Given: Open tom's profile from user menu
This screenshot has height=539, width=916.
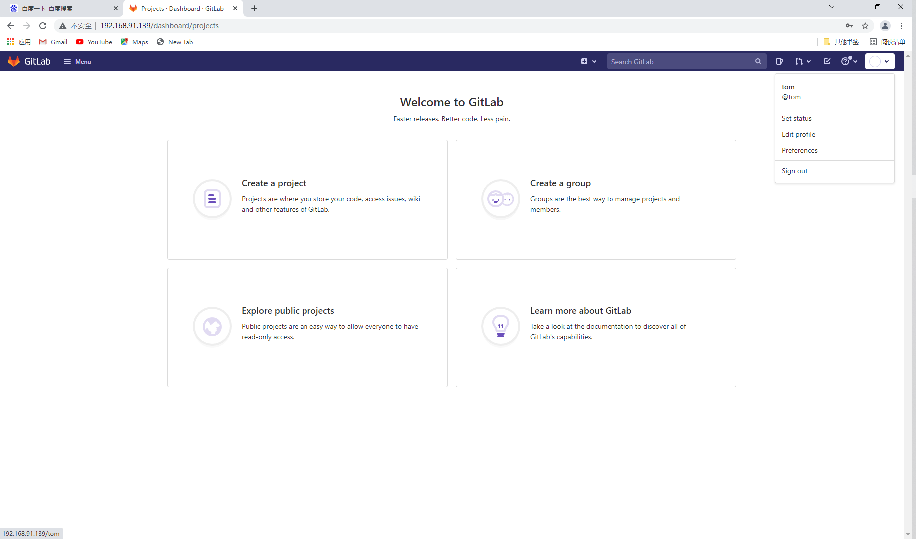Looking at the screenshot, I should coord(834,92).
